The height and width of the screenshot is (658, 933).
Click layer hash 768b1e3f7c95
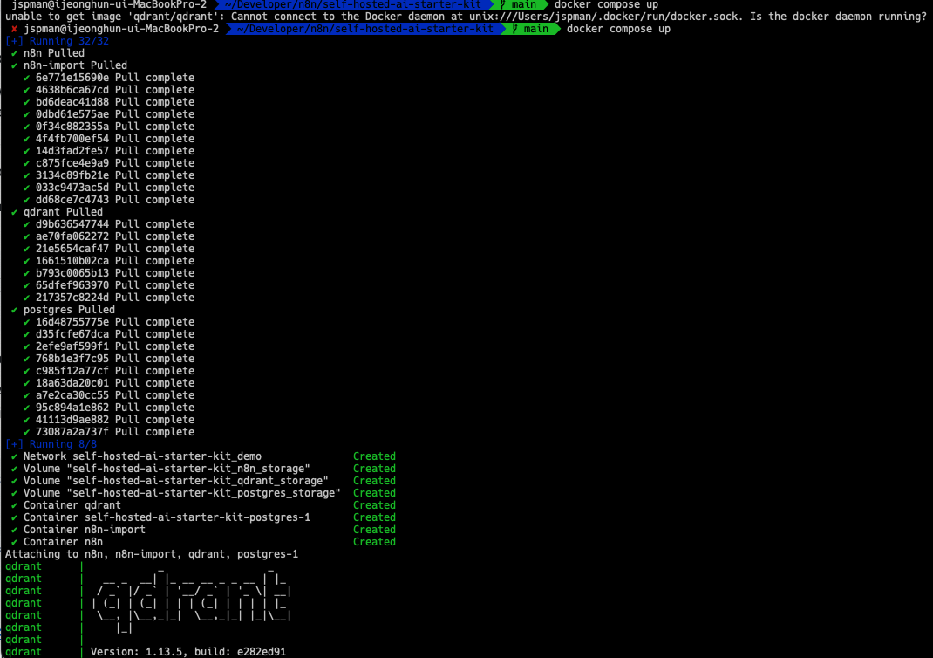(x=72, y=359)
